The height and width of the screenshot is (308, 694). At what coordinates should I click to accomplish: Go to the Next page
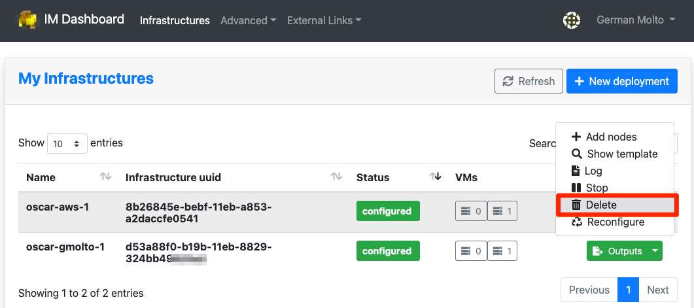click(x=657, y=290)
